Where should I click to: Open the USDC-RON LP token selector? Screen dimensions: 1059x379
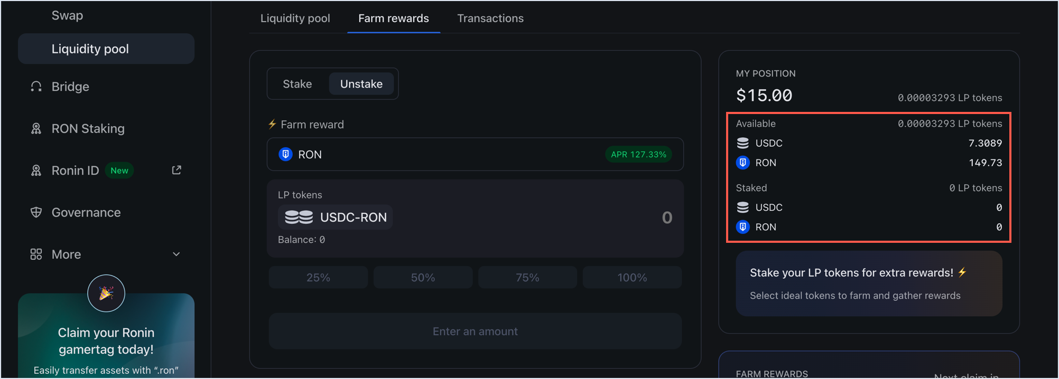[335, 217]
